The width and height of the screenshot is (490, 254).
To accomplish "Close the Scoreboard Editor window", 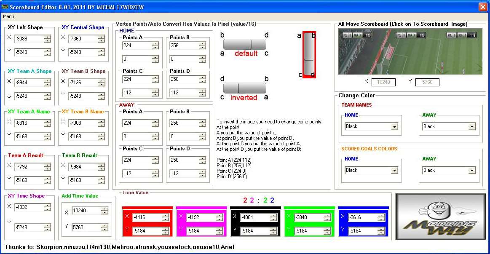I will pos(482,7).
